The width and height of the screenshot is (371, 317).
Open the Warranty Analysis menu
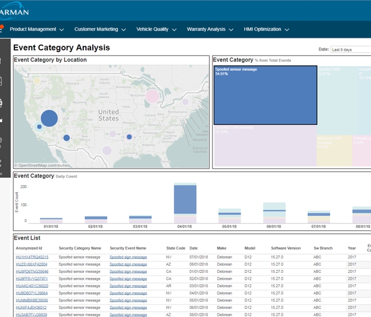[x=210, y=29]
